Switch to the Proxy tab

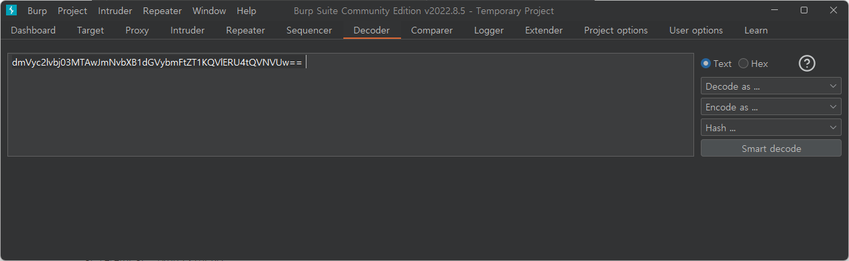coord(137,30)
